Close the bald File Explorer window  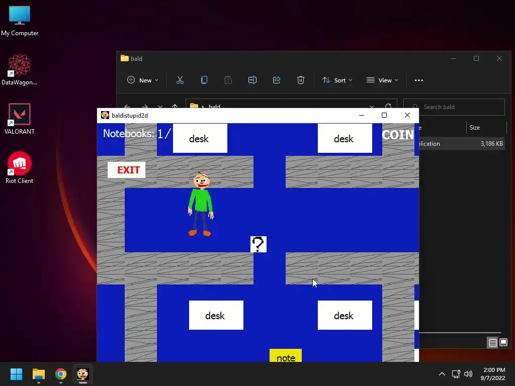pos(499,58)
